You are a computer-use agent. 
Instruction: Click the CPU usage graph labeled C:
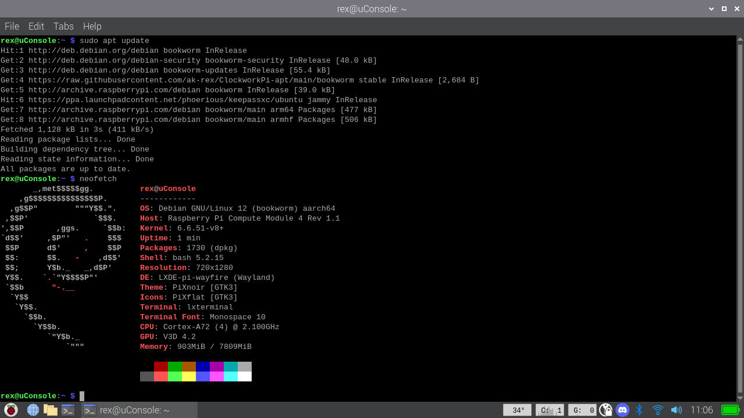pyautogui.click(x=550, y=410)
